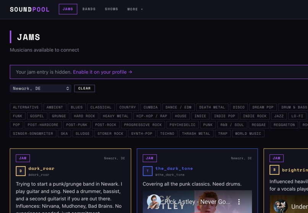
Task: Pick the Ska genre tag
Action: click(65, 134)
